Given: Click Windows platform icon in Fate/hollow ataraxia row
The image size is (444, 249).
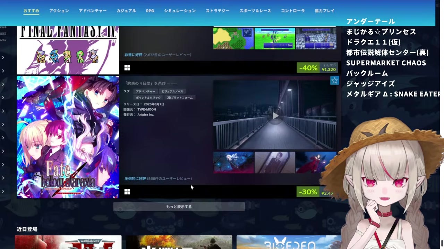Looking at the screenshot, I should [x=127, y=192].
